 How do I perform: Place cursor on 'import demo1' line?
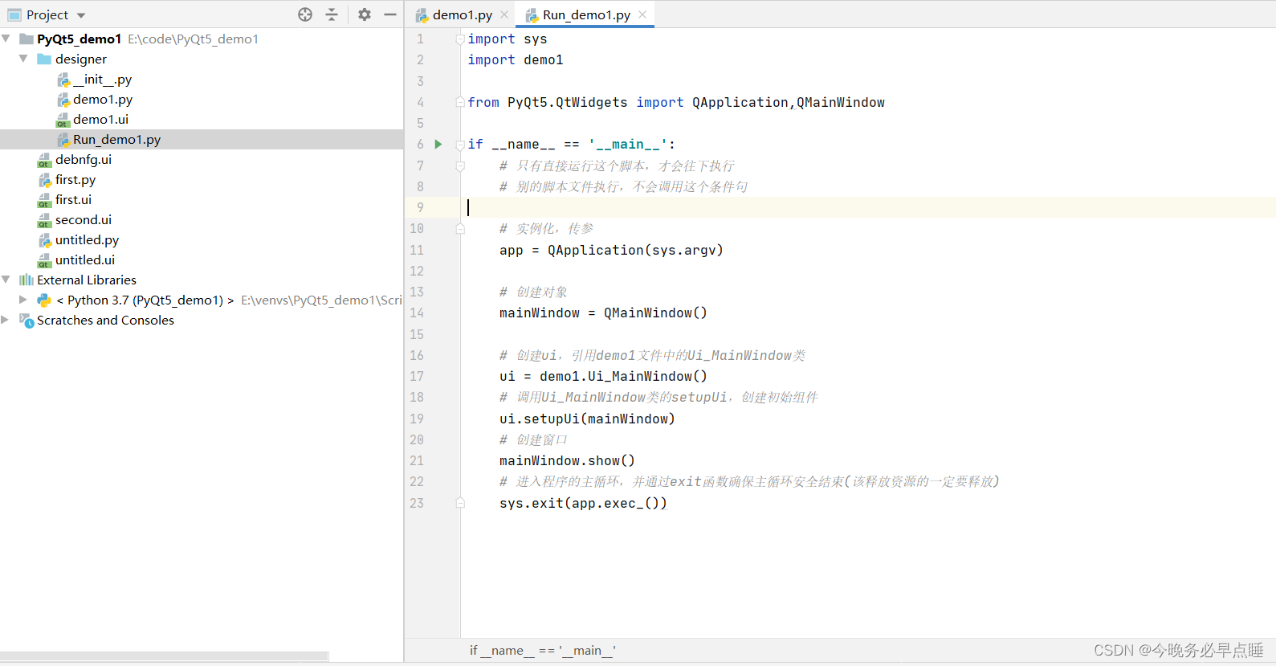[x=516, y=59]
